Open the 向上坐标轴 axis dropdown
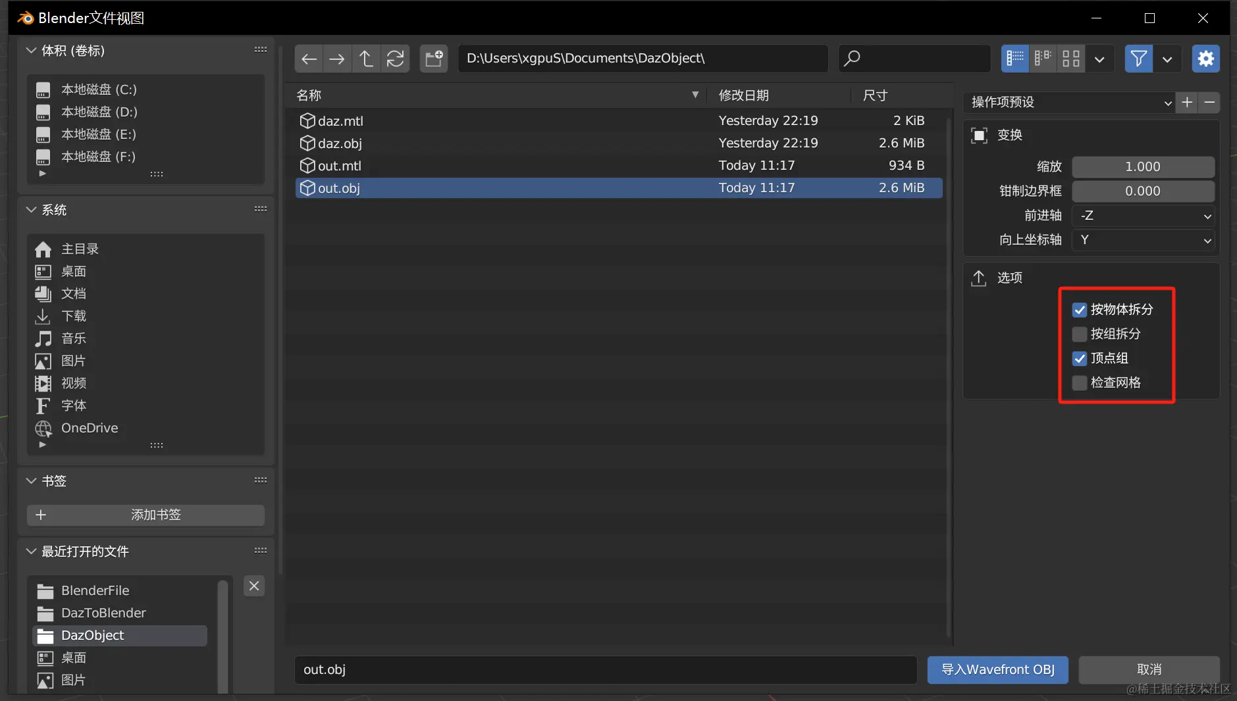 point(1143,240)
